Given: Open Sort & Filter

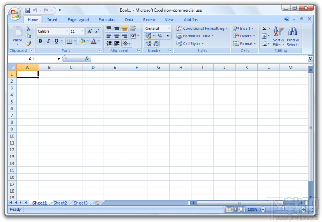Looking at the screenshot, I should point(279,36).
